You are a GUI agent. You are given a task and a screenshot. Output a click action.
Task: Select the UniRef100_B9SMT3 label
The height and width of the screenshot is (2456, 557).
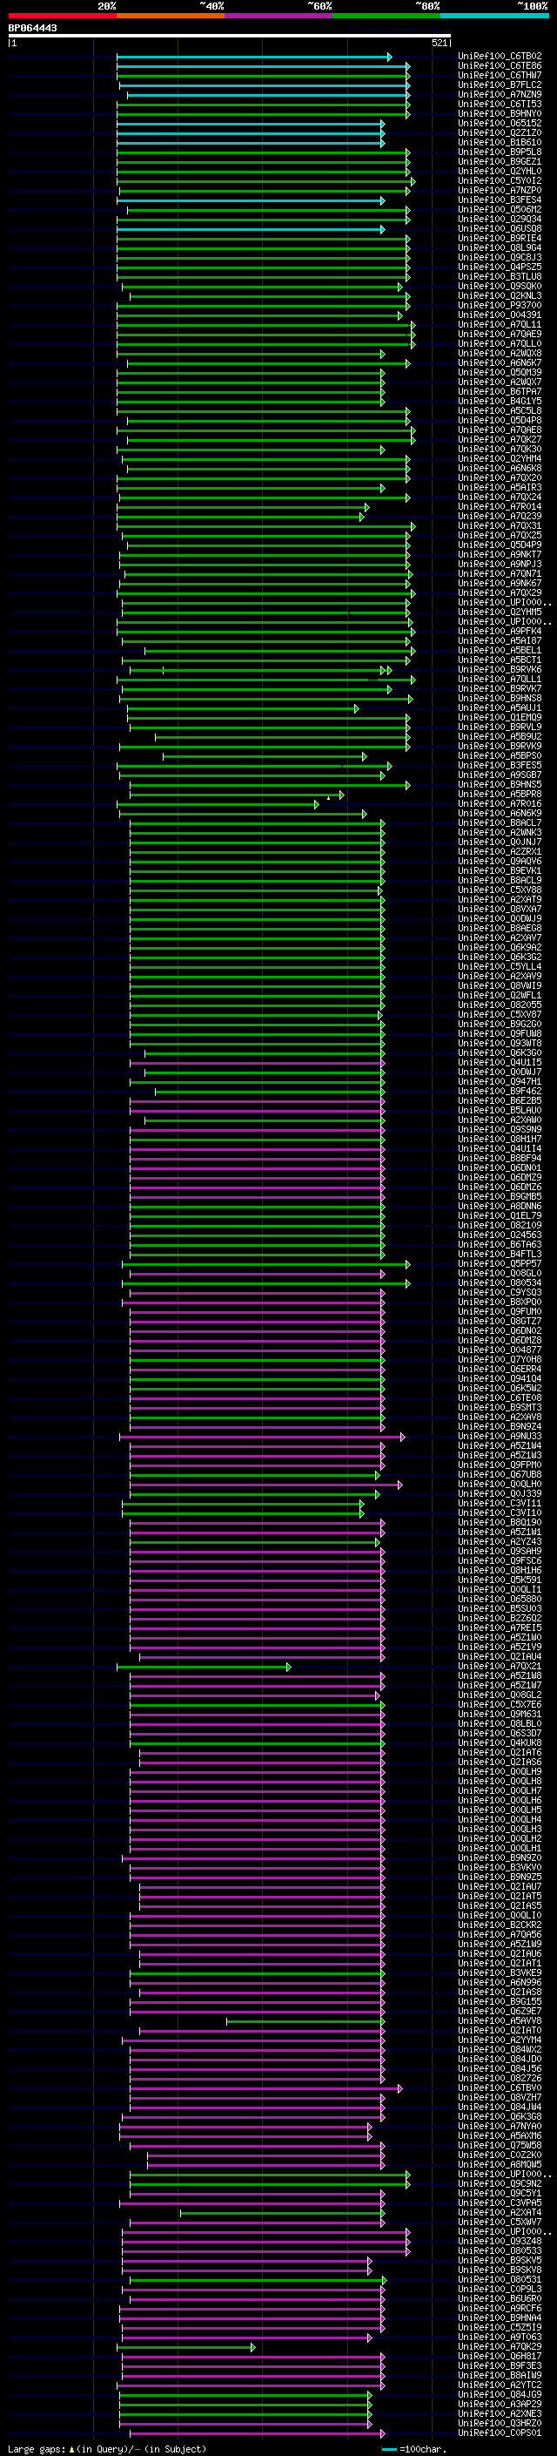coord(500,1407)
